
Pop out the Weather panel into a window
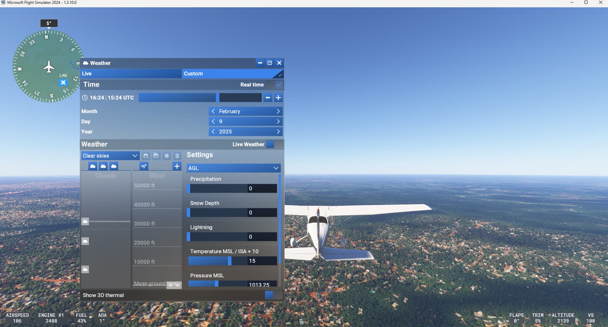(270, 63)
